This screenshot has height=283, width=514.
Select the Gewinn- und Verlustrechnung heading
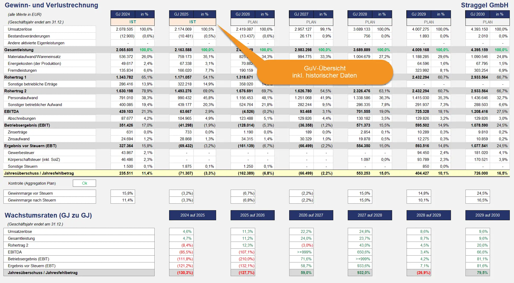pyautogui.click(x=51, y=5)
